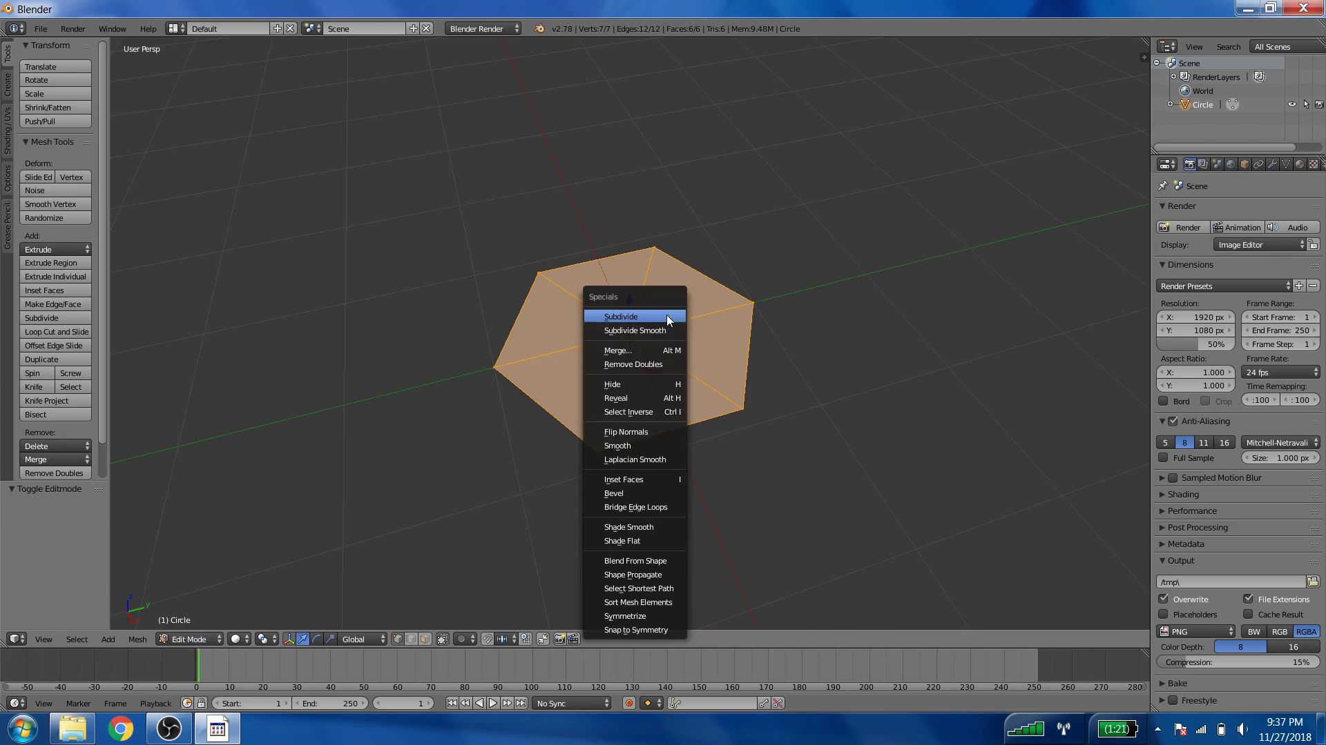The width and height of the screenshot is (1326, 745).
Task: Select edge select mode in 3D header
Action: [412, 639]
